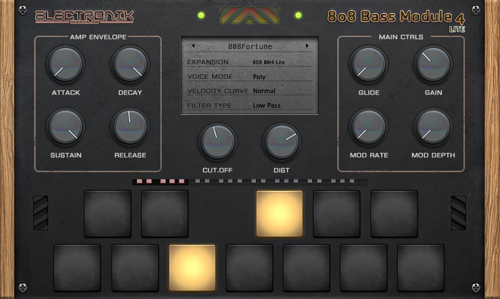
Task: Click the Electronik Soundlab logo
Action: tap(85, 17)
